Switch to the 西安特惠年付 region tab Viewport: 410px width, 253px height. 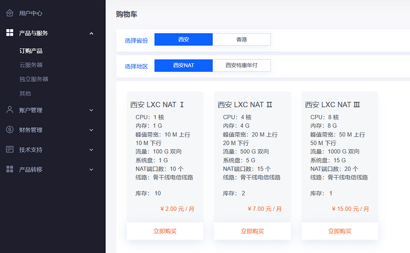(242, 65)
